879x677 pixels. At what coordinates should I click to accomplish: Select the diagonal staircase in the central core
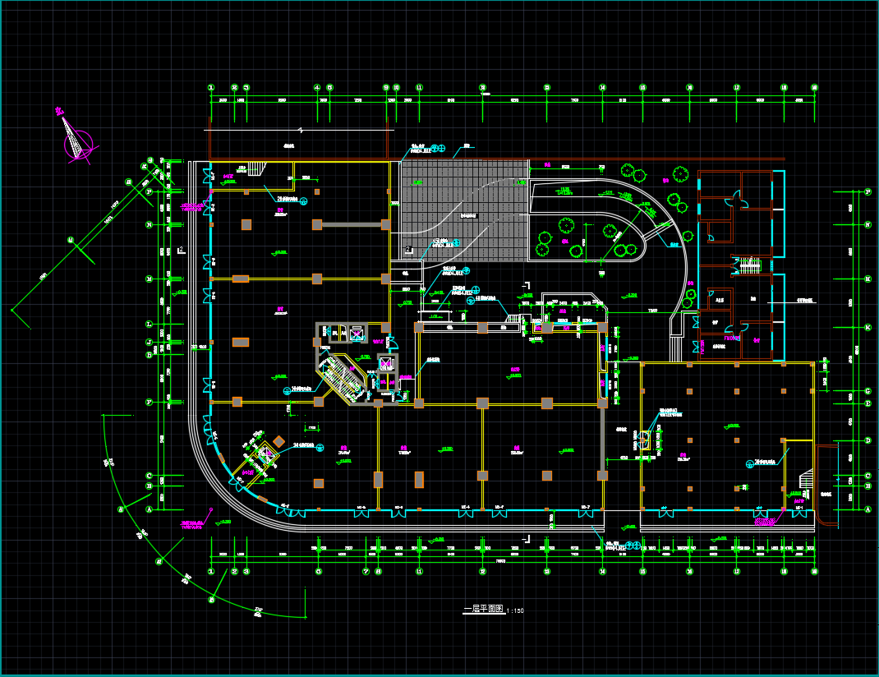click(342, 379)
